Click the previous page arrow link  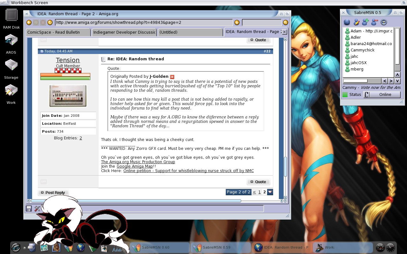tap(254, 192)
